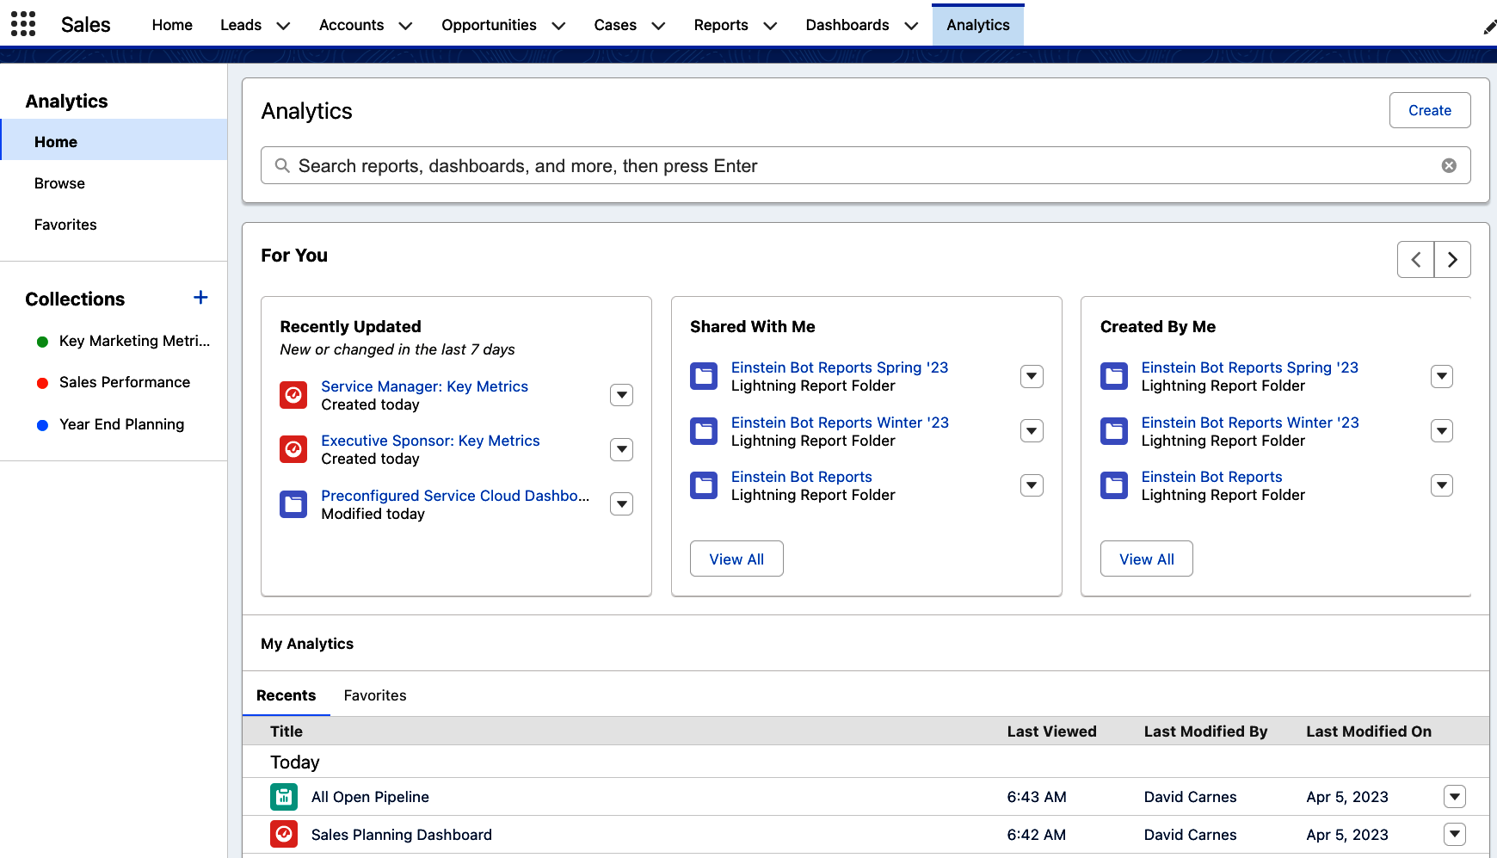Open actions menu for Preconfigured Service Cloud Dashboard
The image size is (1497, 858).
[x=621, y=504]
